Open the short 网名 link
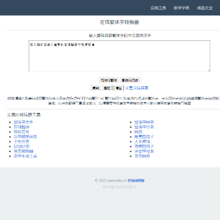This screenshot has height=220, width=220. [138, 132]
